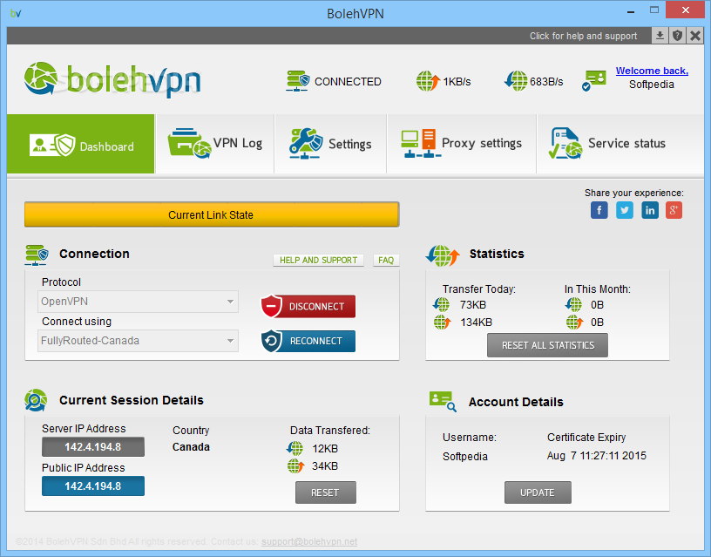711x557 pixels.
Task: Click the certificate expiry date Aug 7 11:27:11 2015
Action: click(x=597, y=456)
